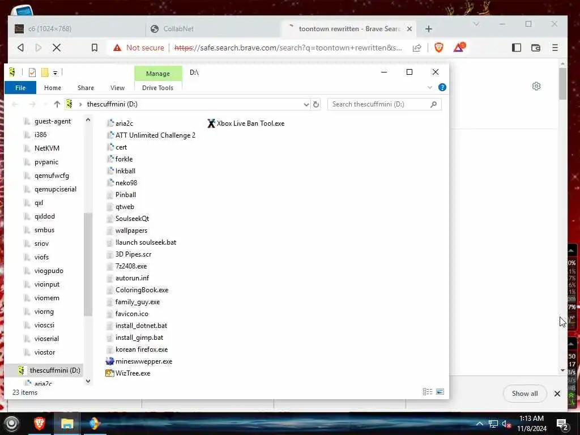
Task: Click the Brave page vertical scrollbar
Action: pyautogui.click(x=562, y=84)
